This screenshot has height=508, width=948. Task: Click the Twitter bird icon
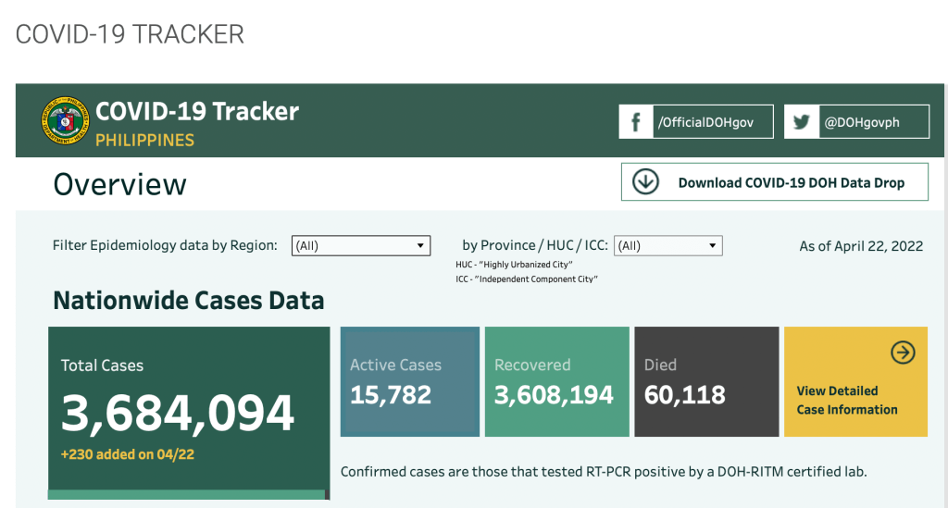tap(801, 122)
